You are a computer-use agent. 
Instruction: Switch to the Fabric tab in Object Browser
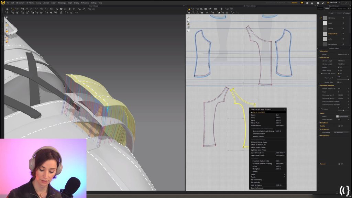click(x=327, y=9)
